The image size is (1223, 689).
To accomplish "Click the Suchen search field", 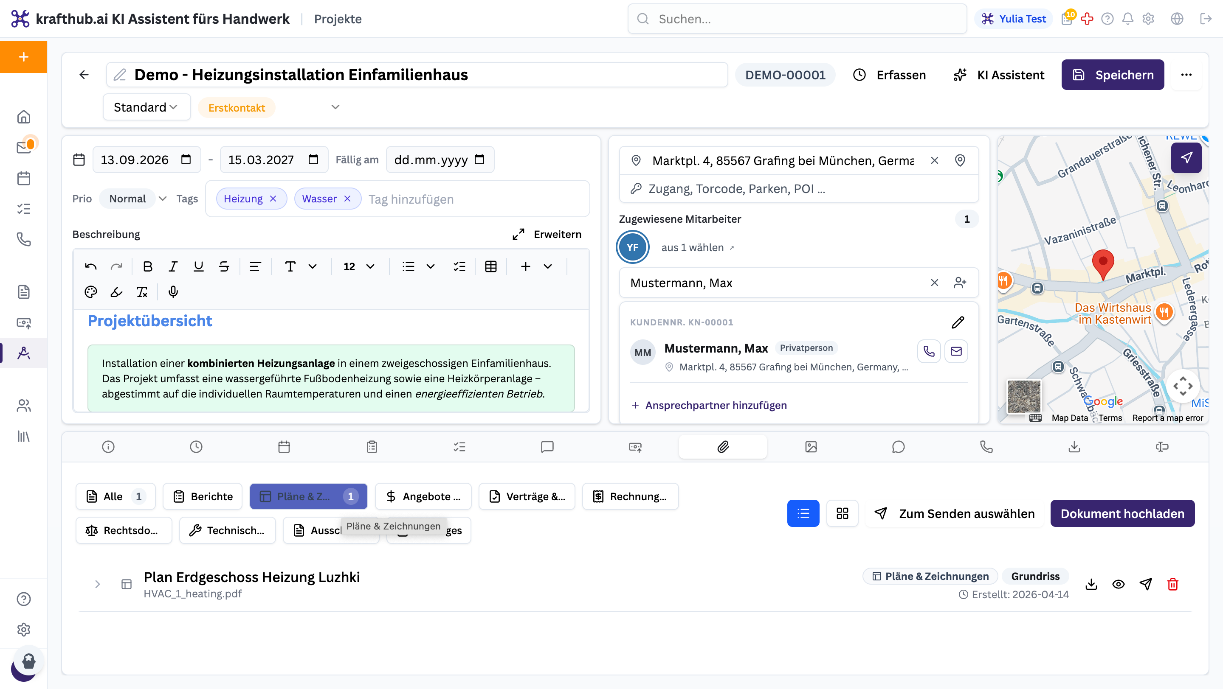I will click(797, 19).
